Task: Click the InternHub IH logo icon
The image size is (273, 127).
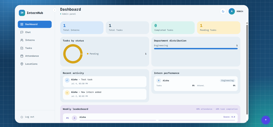Action: pos(22,13)
